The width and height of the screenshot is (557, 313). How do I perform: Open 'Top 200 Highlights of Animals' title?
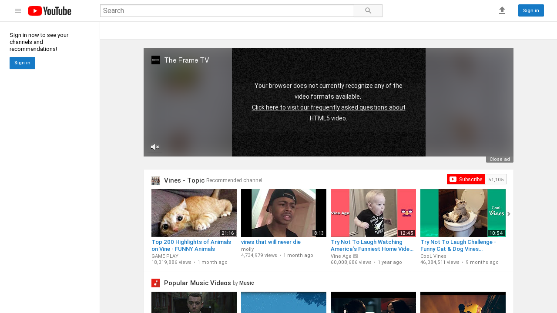coord(191,246)
